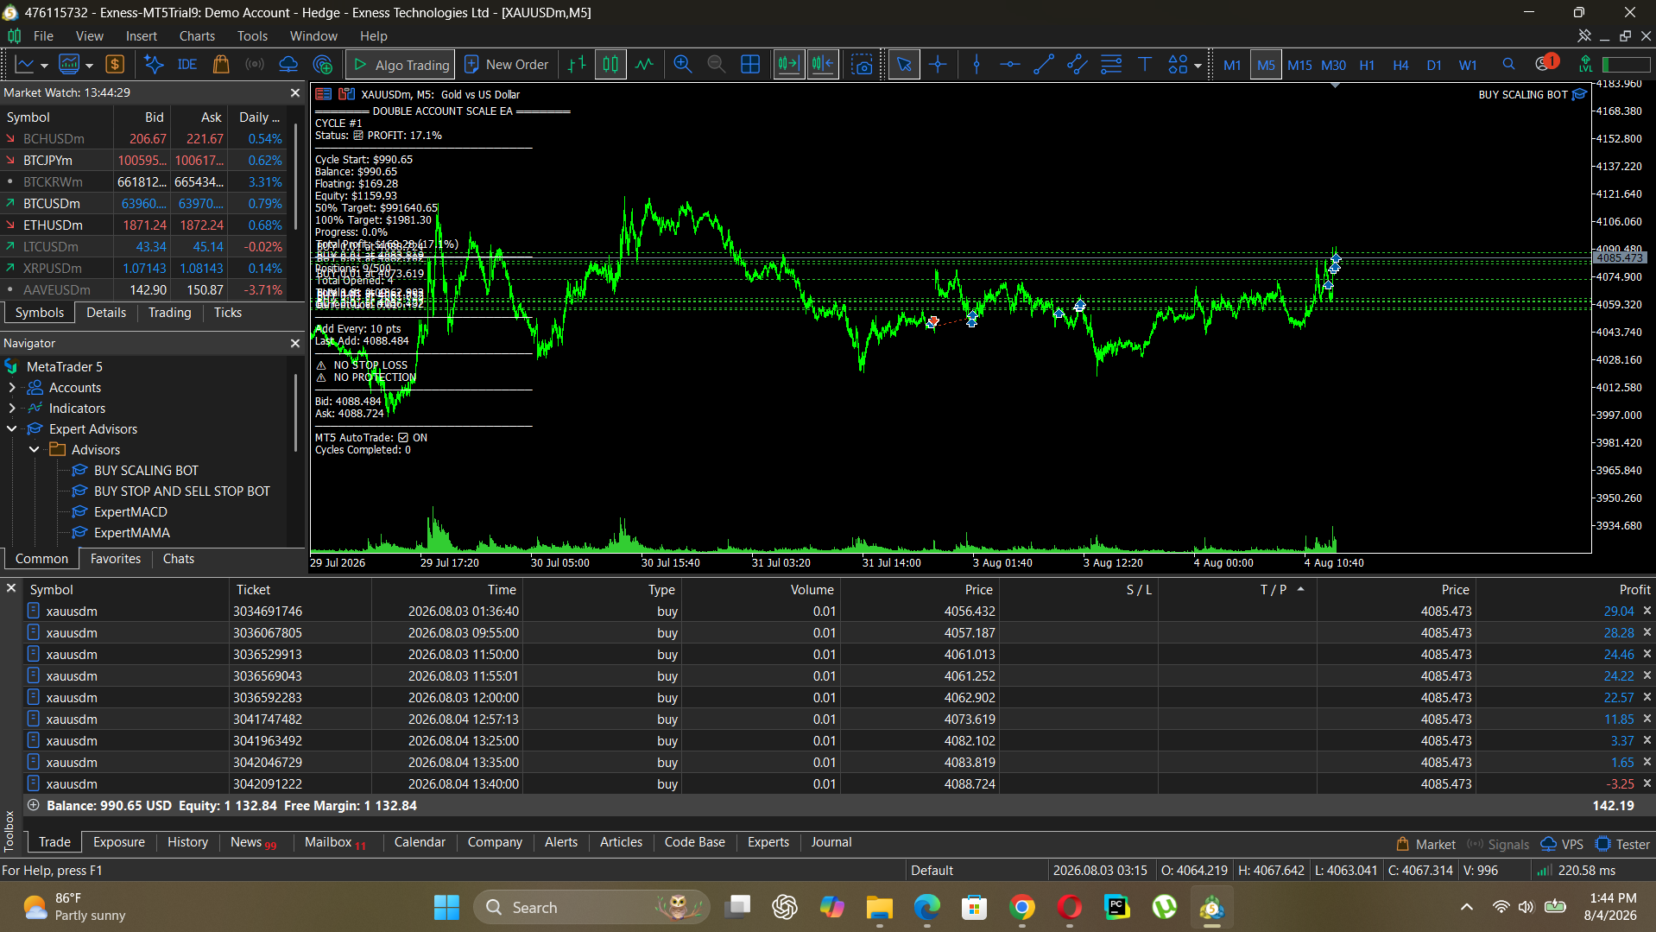Open the Tester button in toolbox
The image size is (1656, 932).
tap(1623, 844)
